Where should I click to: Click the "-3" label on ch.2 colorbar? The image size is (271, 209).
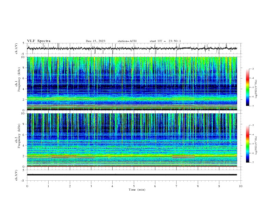pyautogui.click(x=252, y=125)
